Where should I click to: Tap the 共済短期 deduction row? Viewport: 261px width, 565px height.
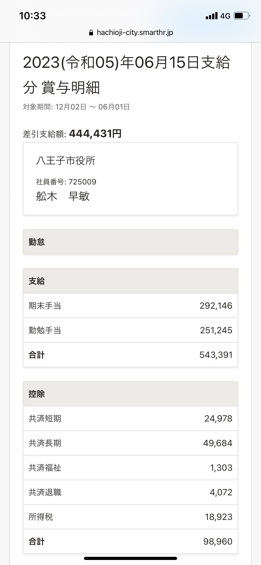pyautogui.click(x=130, y=418)
